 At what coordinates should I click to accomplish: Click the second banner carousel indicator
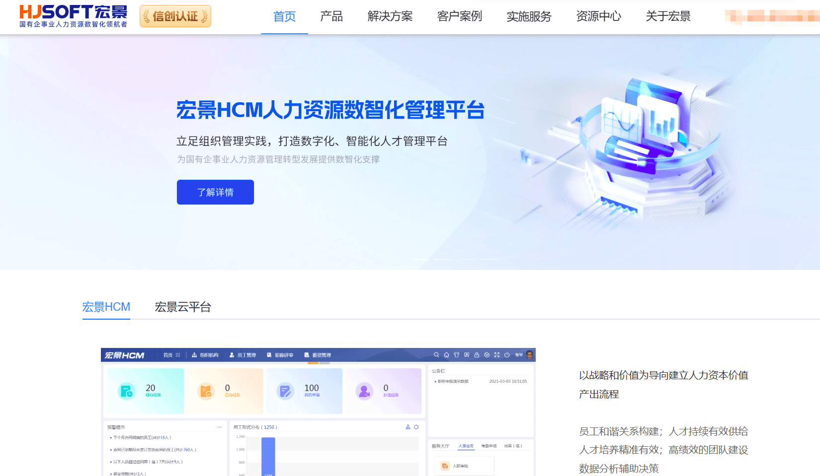click(x=443, y=260)
